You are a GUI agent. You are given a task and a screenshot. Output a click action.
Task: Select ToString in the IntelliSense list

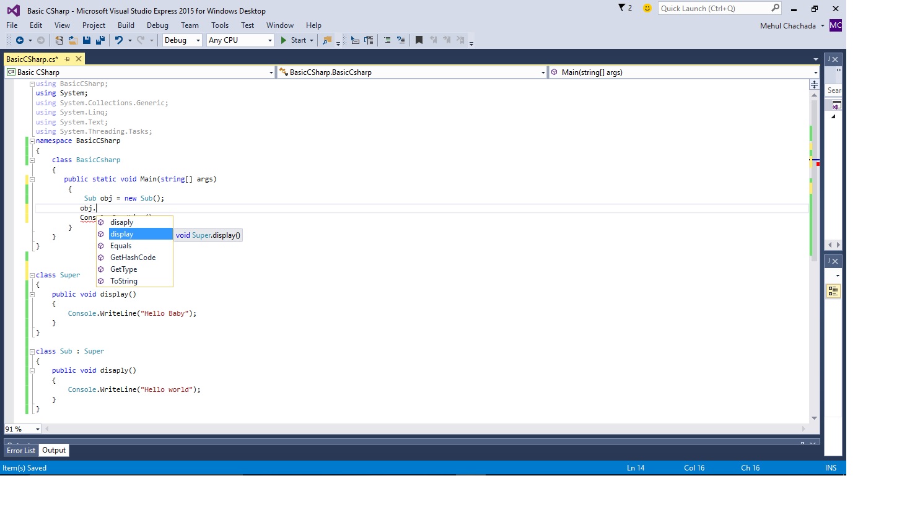click(134, 281)
